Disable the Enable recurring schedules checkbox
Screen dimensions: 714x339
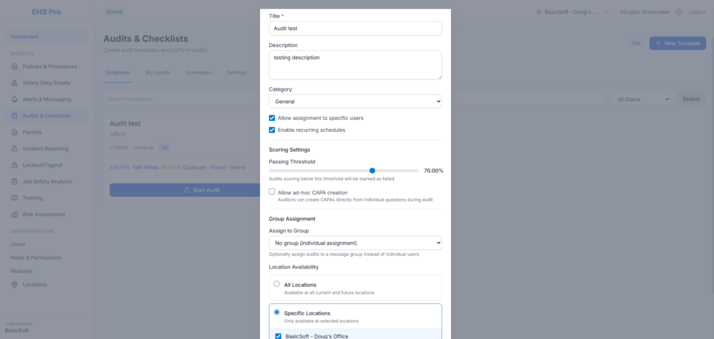[x=272, y=130]
